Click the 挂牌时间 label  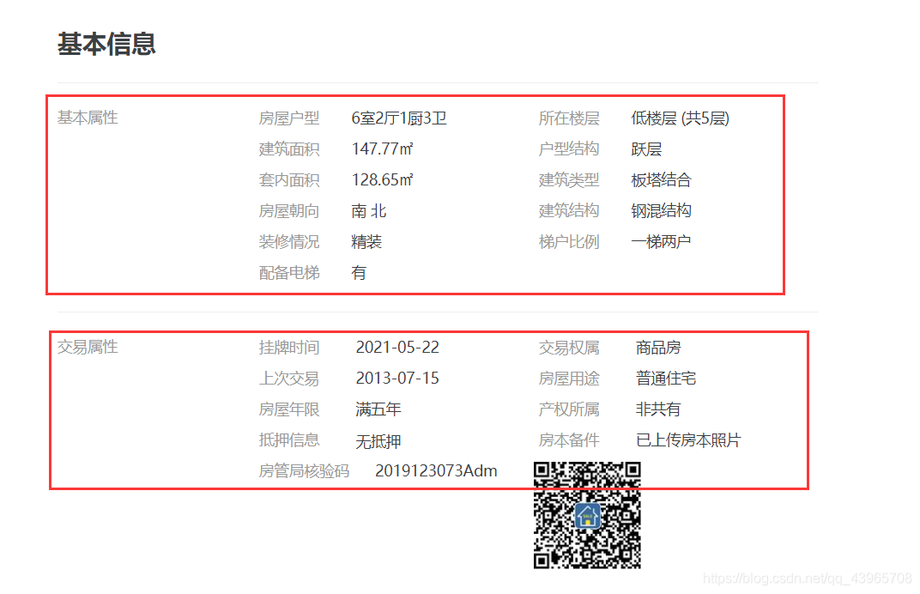(x=288, y=347)
